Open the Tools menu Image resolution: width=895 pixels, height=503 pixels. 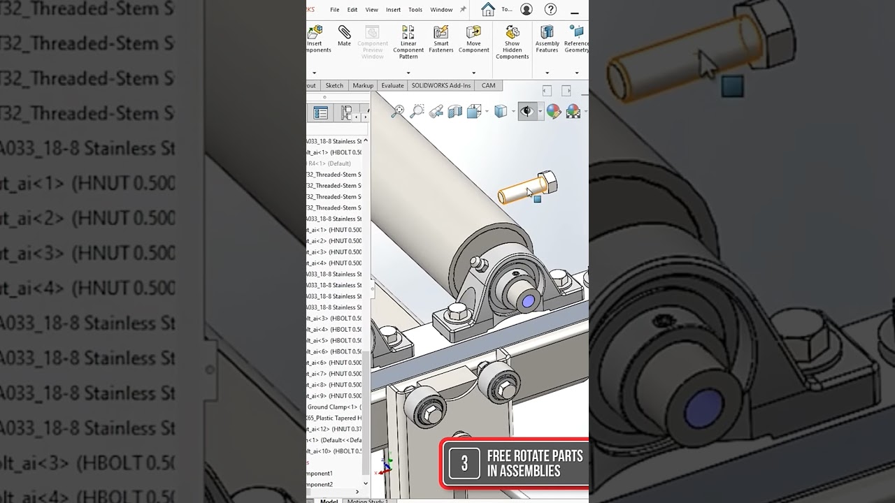coord(415,10)
